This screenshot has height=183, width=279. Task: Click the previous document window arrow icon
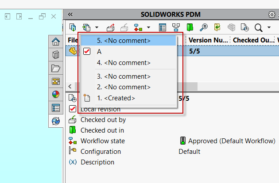[8, 17]
